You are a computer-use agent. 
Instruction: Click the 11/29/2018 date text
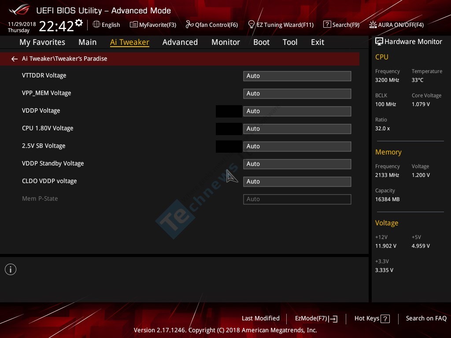[22, 24]
